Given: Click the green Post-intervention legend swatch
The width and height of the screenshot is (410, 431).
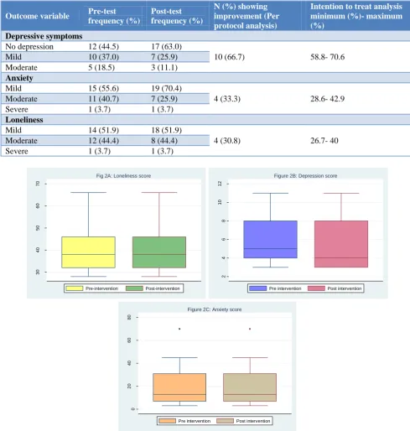Looking at the screenshot, I should click(134, 288).
